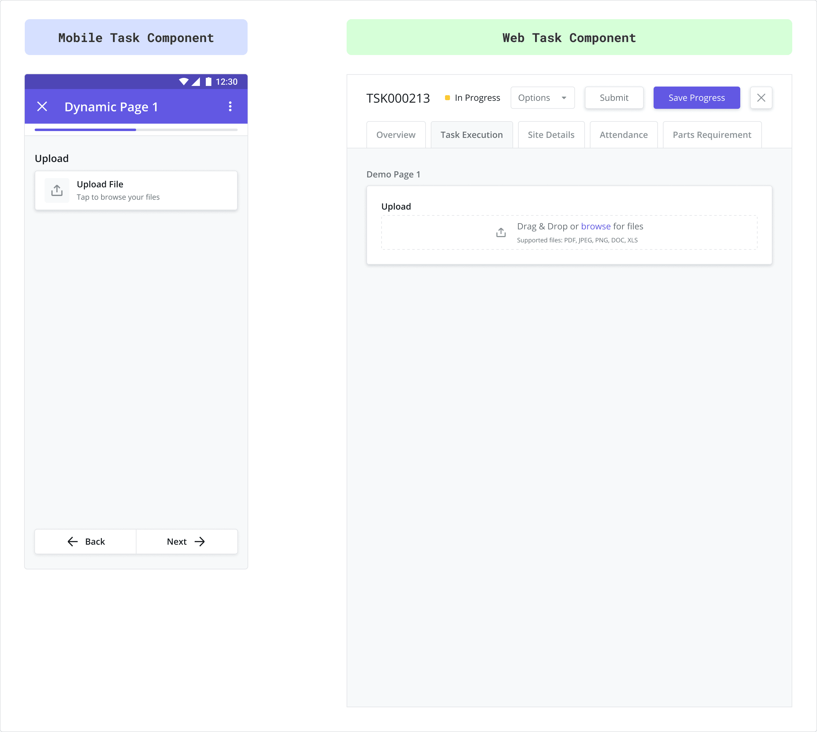Close the Dynamic Page 1 mobile screen
817x732 pixels.
[42, 107]
